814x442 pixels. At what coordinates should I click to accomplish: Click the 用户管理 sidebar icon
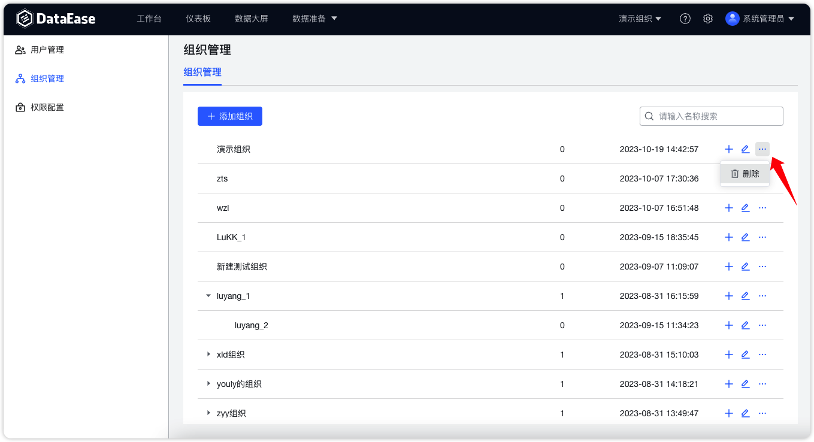tap(20, 50)
